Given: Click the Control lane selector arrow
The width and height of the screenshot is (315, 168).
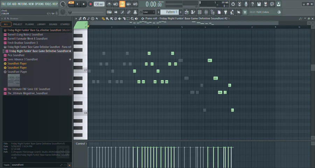Looking at the screenshot, I should [x=86, y=144].
